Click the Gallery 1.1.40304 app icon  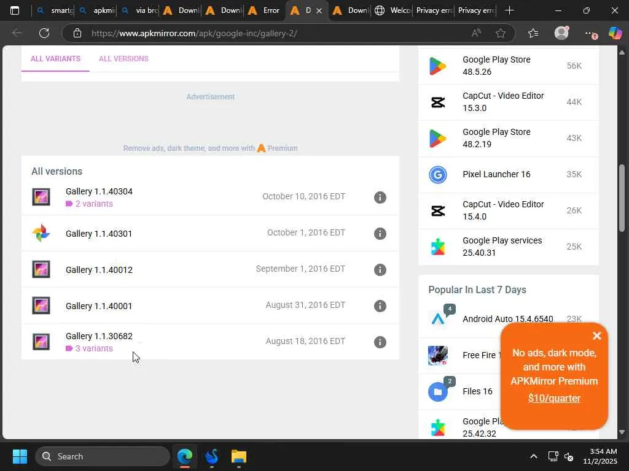point(41,197)
